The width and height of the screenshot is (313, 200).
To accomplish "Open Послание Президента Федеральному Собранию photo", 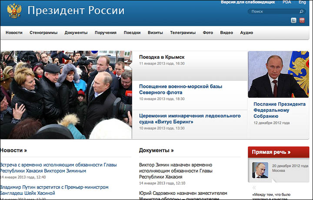I will (279, 74).
